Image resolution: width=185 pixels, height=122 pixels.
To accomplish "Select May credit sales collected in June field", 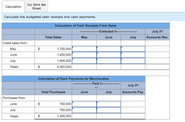I will 109,49.
